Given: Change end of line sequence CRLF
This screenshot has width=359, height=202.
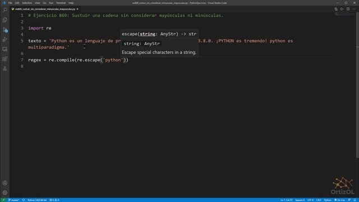Looking at the screenshot, I should point(319,200).
